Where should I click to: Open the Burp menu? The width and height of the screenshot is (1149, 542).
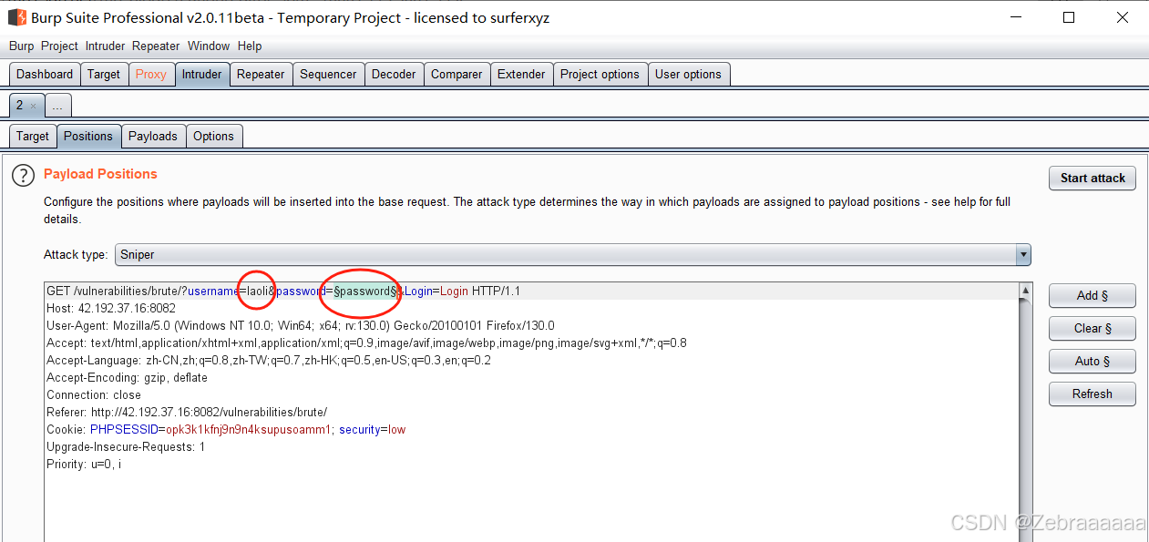pyautogui.click(x=22, y=46)
